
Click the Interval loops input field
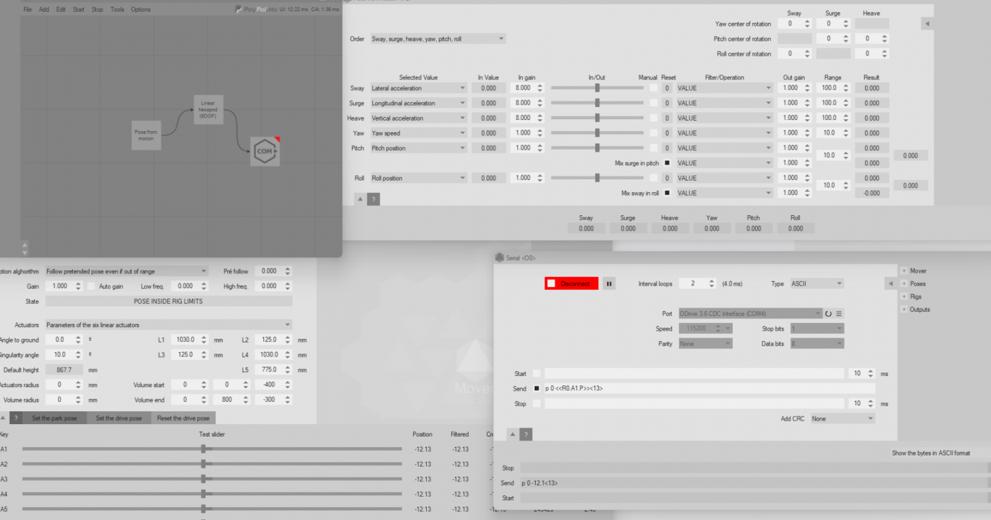tap(693, 284)
